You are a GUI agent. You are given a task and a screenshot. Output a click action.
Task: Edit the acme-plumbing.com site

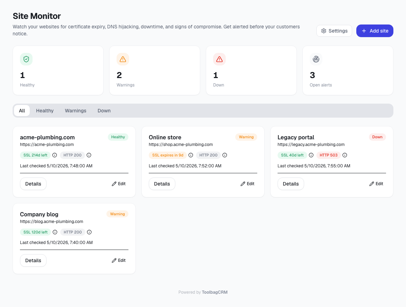119,184
